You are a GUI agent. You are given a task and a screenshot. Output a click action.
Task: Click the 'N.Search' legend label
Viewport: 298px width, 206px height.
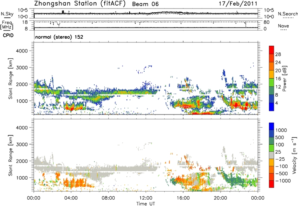tap(288, 14)
